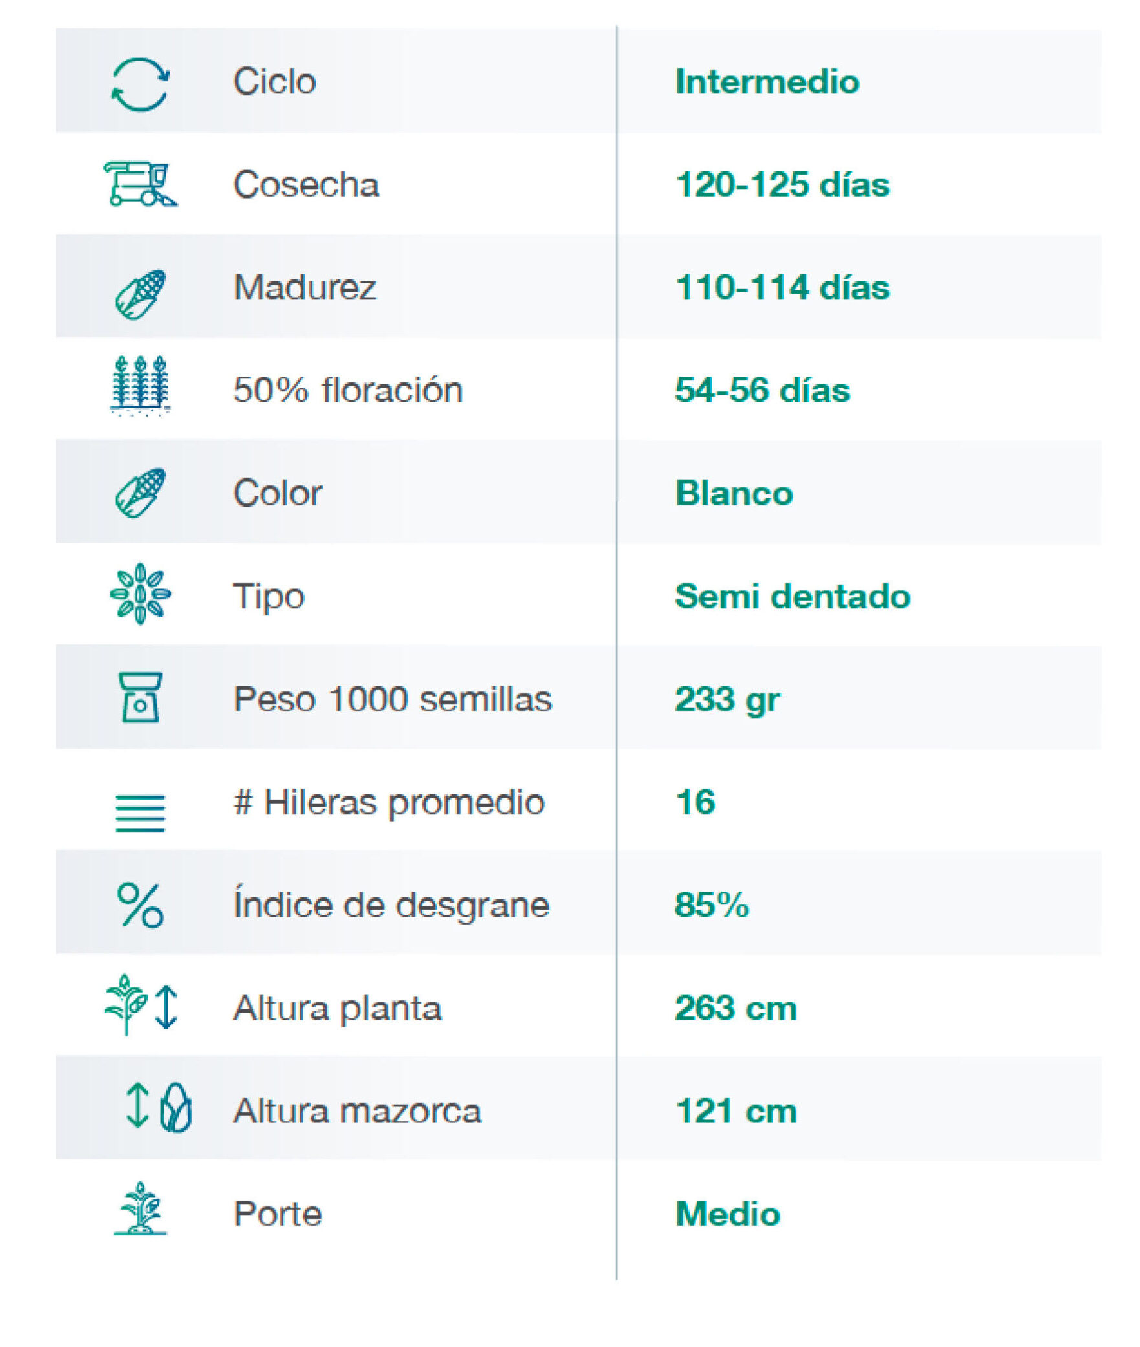The height and width of the screenshot is (1347, 1140).
Task: Click the Medio value for Porte
Action: [x=728, y=1213]
